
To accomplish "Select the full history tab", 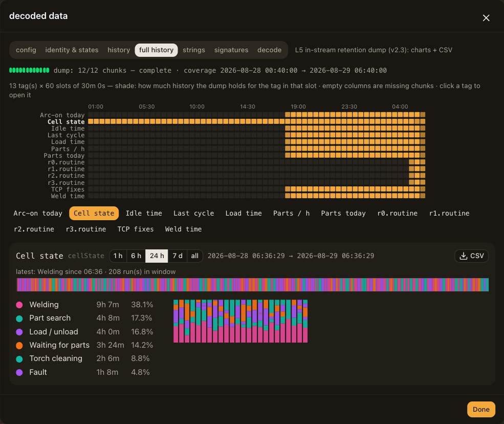I will [x=156, y=50].
